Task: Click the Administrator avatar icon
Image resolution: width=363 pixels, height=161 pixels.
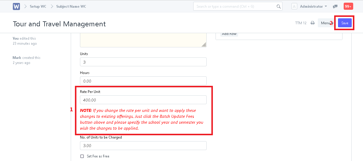Action: pos(294,6)
